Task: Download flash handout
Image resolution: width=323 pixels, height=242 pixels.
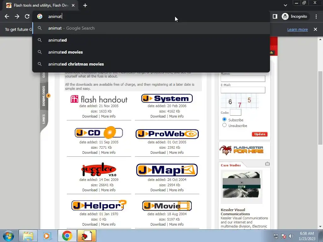Action: click(x=90, y=116)
